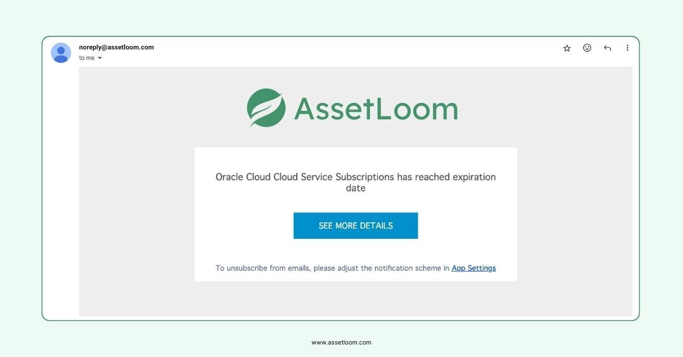Click the www.assetloom.com footer text
The height and width of the screenshot is (357, 683).
[x=341, y=342]
